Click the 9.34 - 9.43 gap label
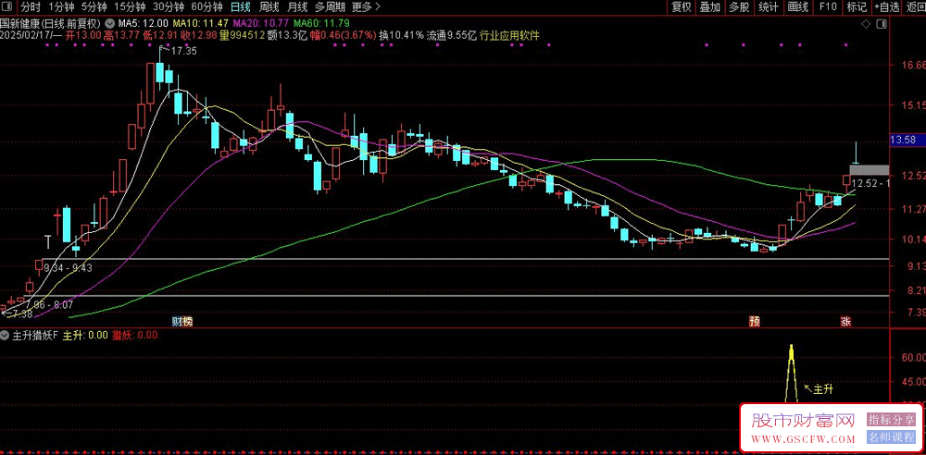The width and height of the screenshot is (926, 455). 68,268
